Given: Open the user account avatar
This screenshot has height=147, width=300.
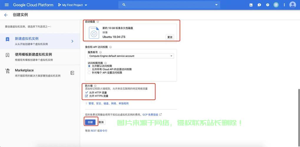Looking at the screenshot, I should tap(293, 5).
